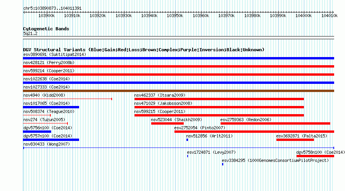Click the tiny blue esv1724871 marker
The height and width of the screenshot is (191, 345).
click(188, 156)
